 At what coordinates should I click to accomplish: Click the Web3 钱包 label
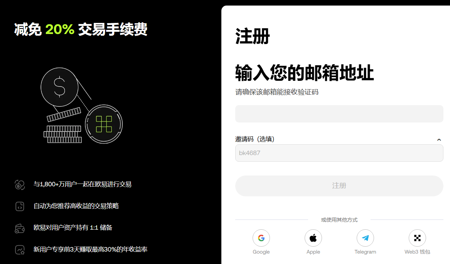pos(417,252)
